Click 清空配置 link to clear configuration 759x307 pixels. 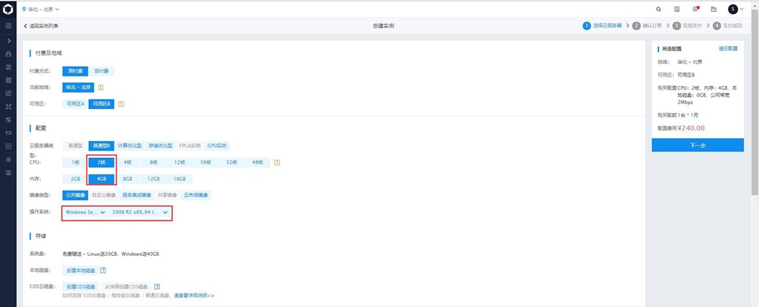coord(728,48)
